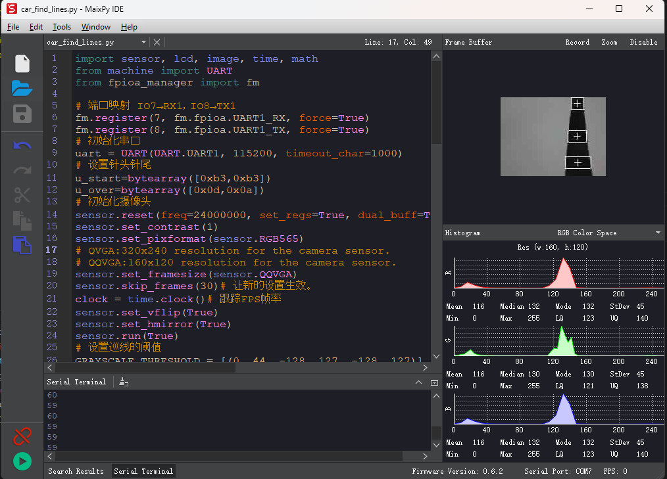This screenshot has width=667, height=479.
Task: Click the red Disconnect device icon
Action: [22, 436]
